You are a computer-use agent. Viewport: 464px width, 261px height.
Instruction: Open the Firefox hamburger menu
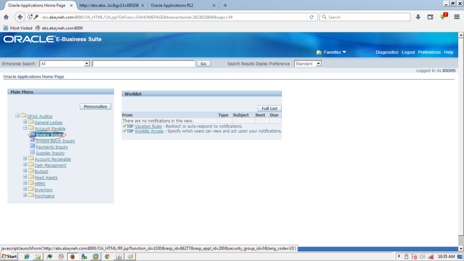(457, 17)
